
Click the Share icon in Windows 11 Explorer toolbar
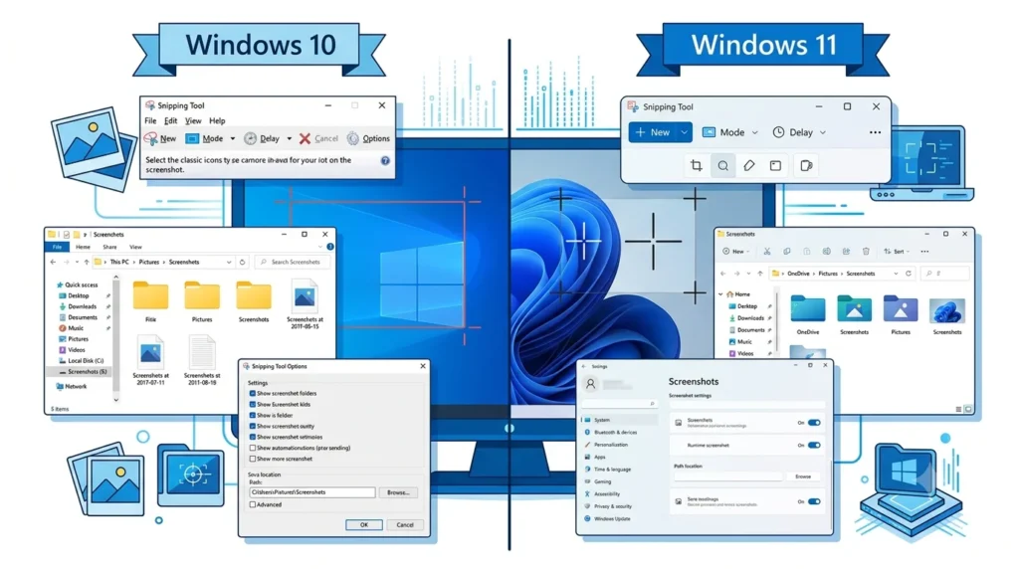pos(846,252)
